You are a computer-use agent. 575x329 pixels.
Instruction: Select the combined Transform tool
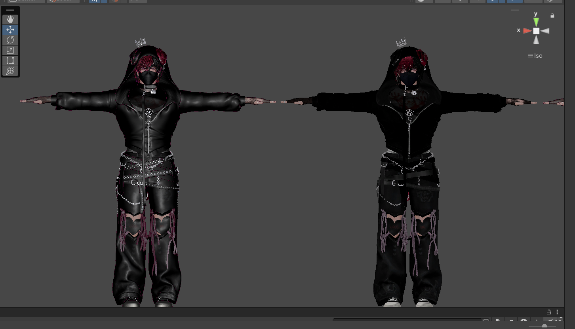[10, 71]
